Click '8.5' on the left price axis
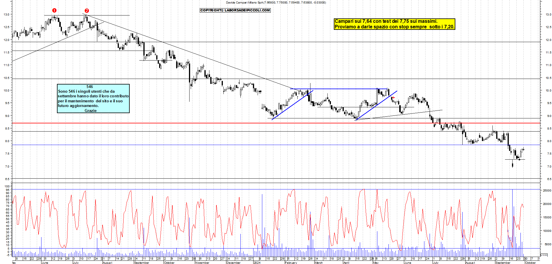Screen dimensions: 552x264 pos(7,128)
